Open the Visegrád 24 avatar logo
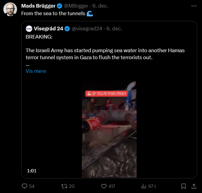The height and width of the screenshot is (193, 202). coord(29,29)
